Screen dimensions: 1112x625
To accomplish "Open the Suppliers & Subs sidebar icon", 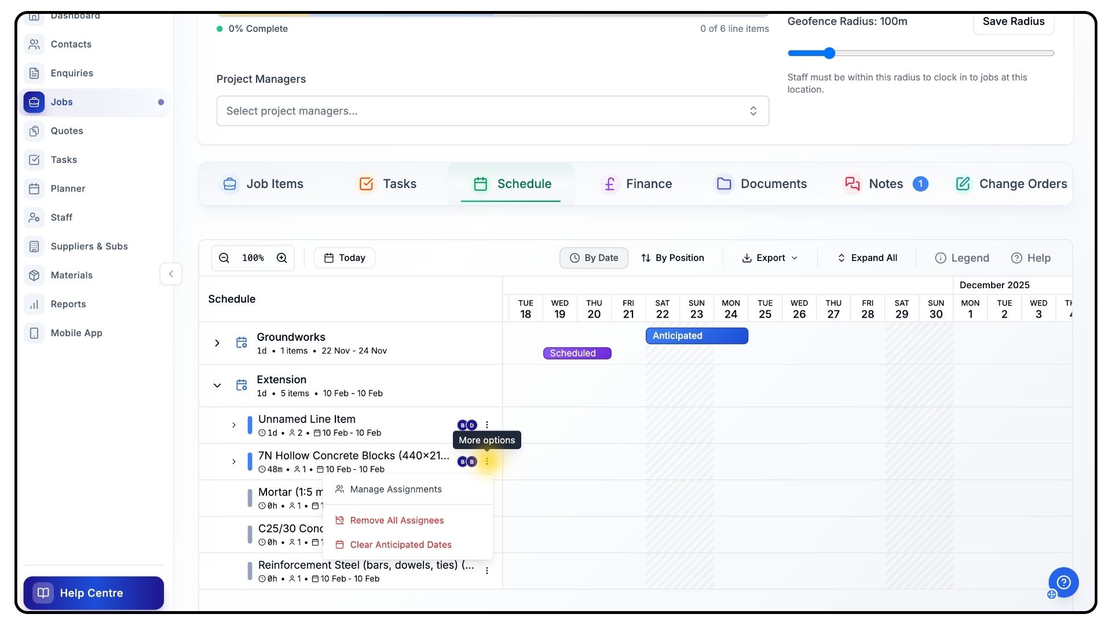I will pos(34,247).
